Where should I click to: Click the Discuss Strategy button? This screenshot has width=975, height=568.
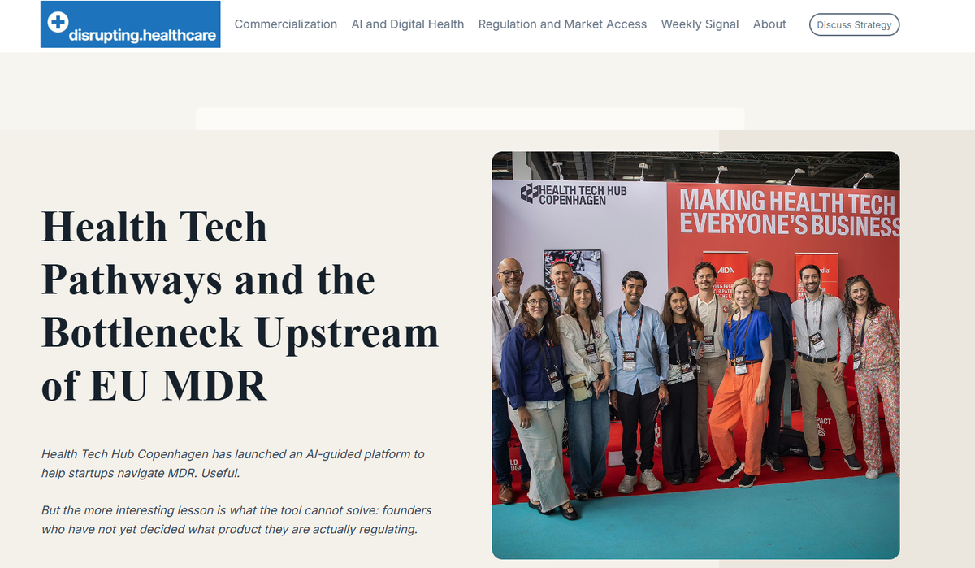click(x=854, y=24)
